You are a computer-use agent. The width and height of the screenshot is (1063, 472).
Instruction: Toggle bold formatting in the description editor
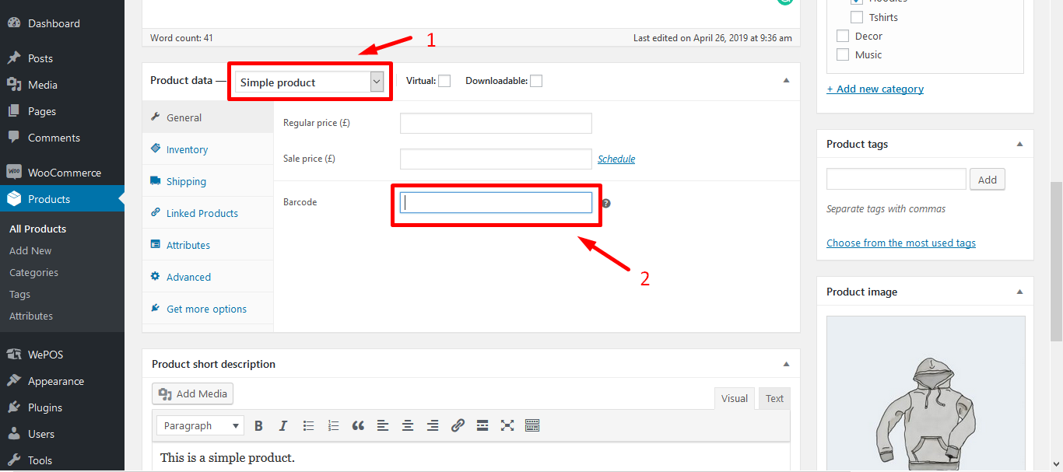pyautogui.click(x=258, y=425)
